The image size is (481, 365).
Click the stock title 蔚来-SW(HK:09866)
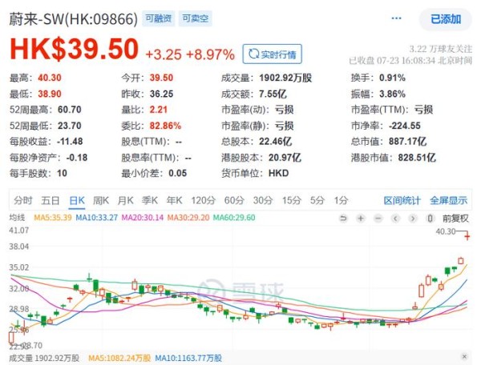pyautogui.click(x=73, y=19)
